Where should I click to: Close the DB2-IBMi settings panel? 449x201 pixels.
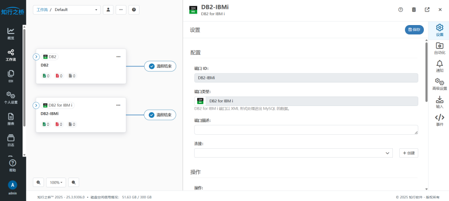(x=440, y=10)
